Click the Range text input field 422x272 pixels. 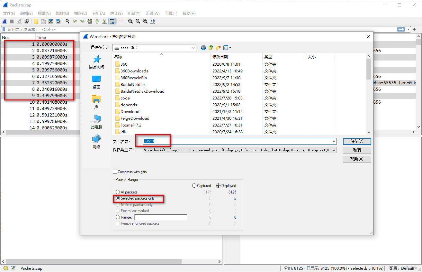160,217
